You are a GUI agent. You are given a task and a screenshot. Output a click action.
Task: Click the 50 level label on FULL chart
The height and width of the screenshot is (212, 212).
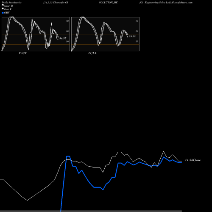click(x=137, y=31)
